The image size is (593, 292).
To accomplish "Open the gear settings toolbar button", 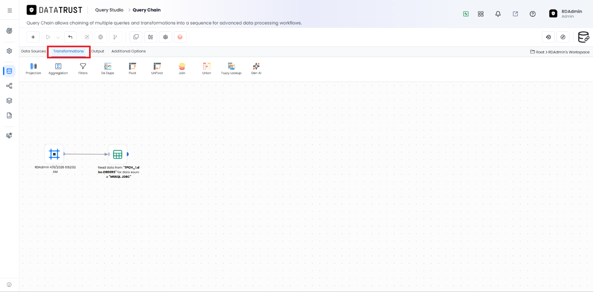I will (165, 37).
